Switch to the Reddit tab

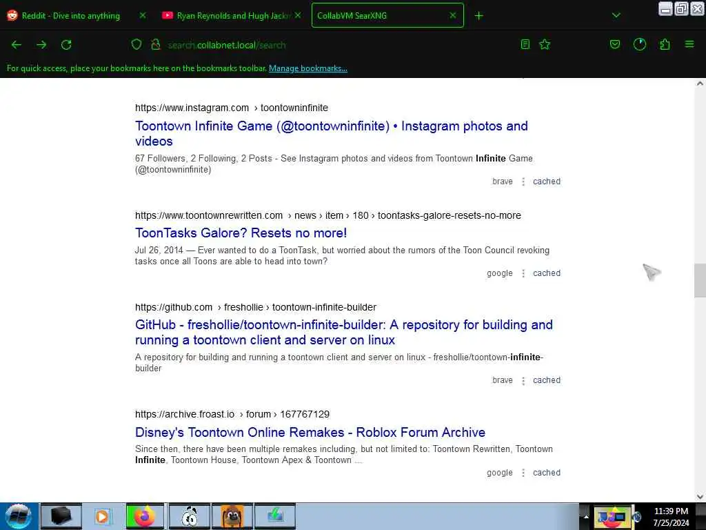click(71, 15)
